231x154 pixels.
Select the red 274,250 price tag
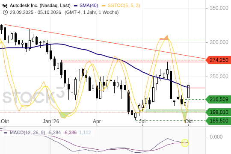tap(218, 60)
